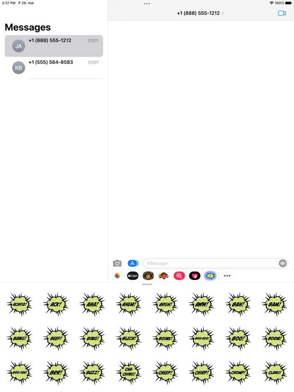Expand contact details for +1 (888) 555-1212

point(200,13)
